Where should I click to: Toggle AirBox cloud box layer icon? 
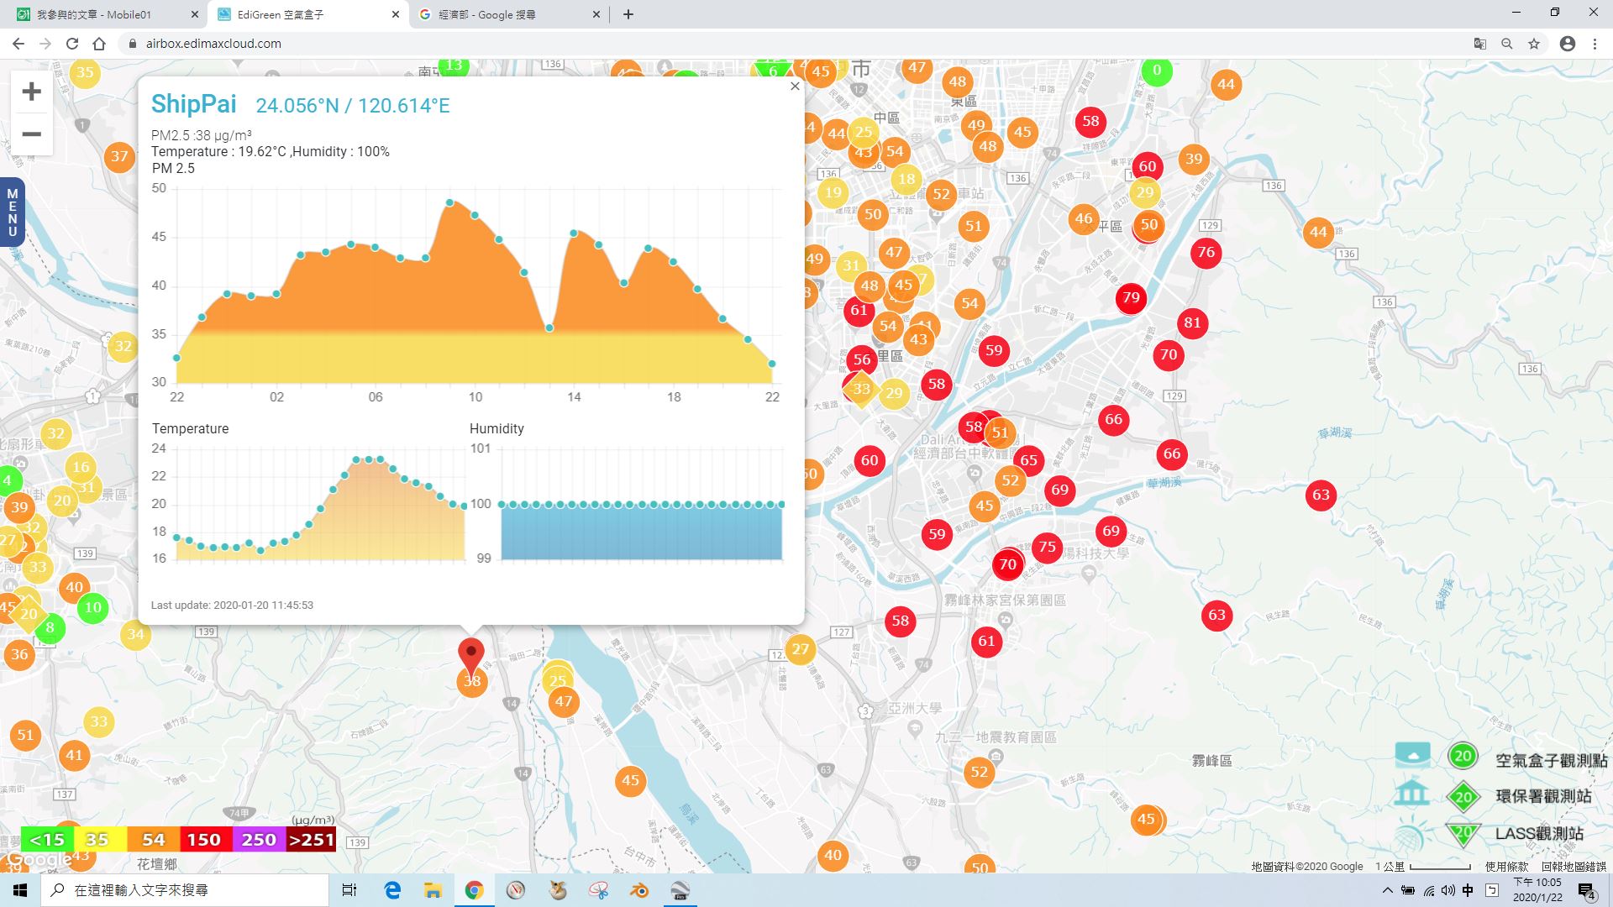point(1413,755)
